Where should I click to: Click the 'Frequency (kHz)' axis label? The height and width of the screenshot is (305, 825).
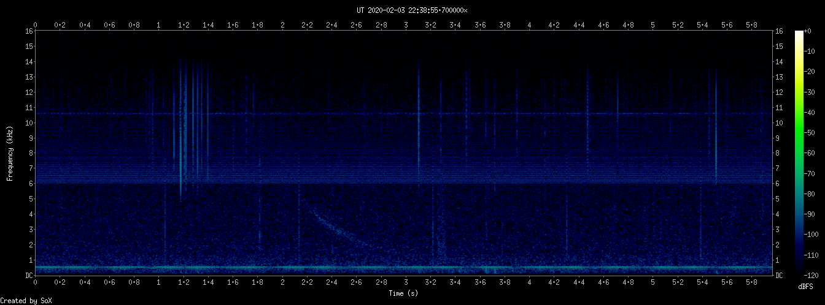pyautogui.click(x=10, y=153)
